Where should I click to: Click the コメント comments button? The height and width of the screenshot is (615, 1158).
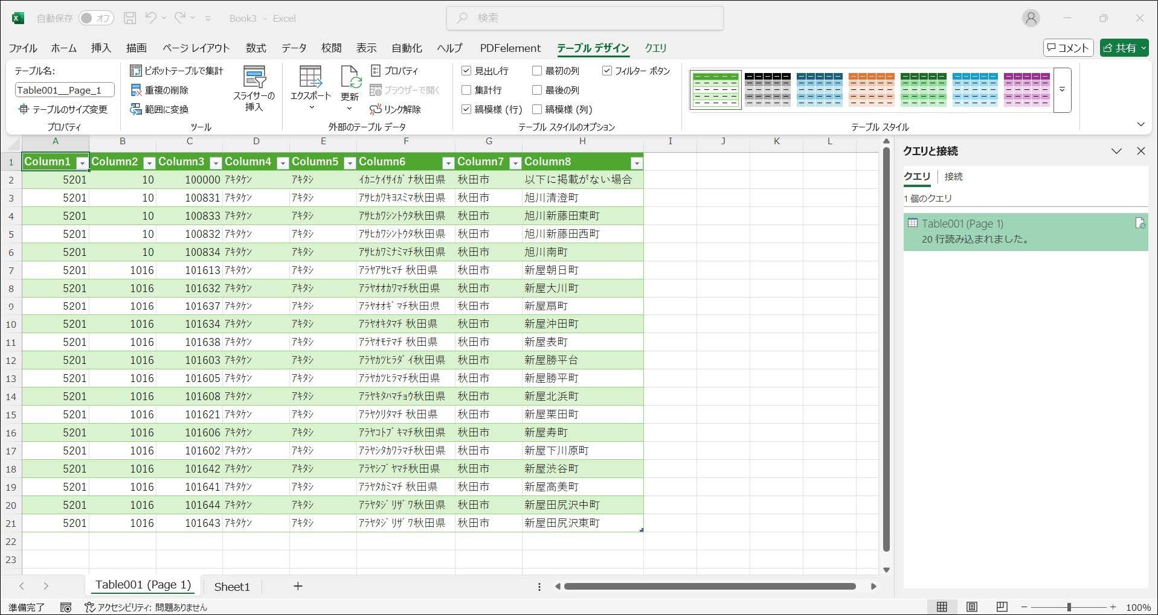click(x=1067, y=48)
